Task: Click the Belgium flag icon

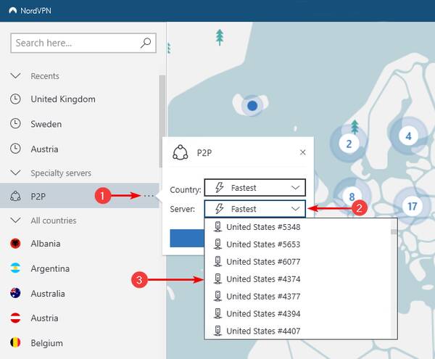Action: click(15, 342)
